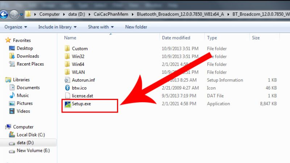Click the DAT File type text
The width and height of the screenshot is (290, 163).
click(x=215, y=96)
